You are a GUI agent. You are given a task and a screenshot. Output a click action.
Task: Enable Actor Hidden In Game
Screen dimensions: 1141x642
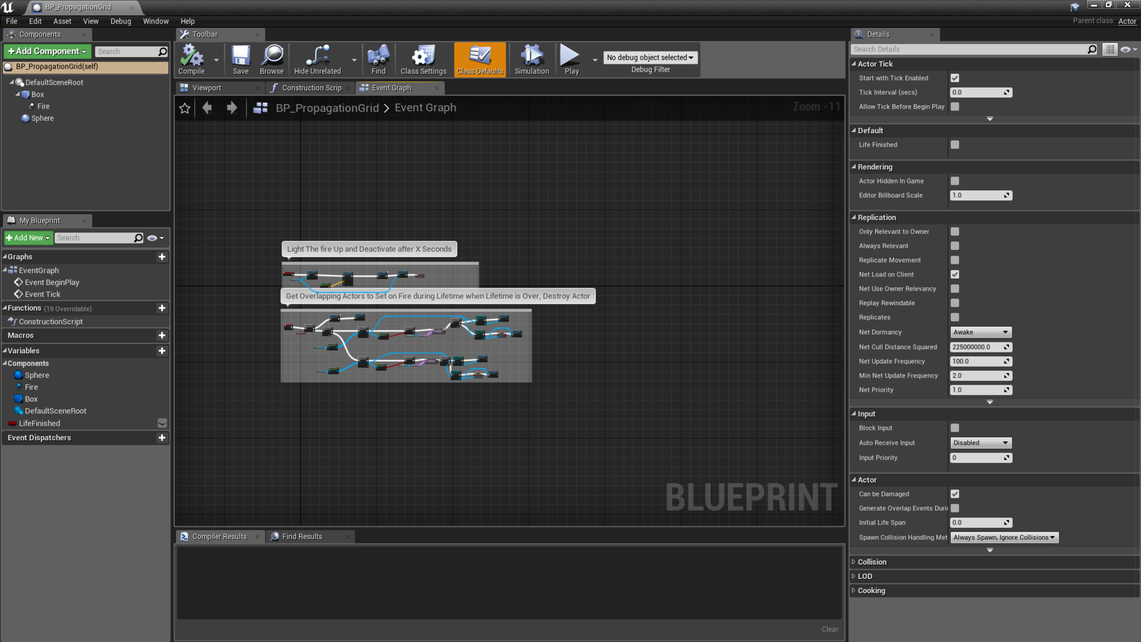(955, 181)
